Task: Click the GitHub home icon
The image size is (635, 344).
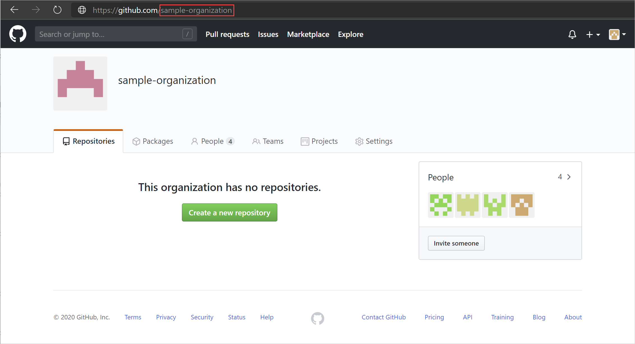Action: [18, 34]
